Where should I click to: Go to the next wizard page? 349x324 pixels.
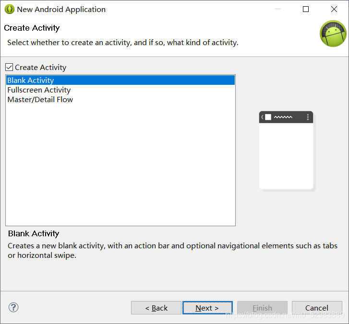pos(207,308)
